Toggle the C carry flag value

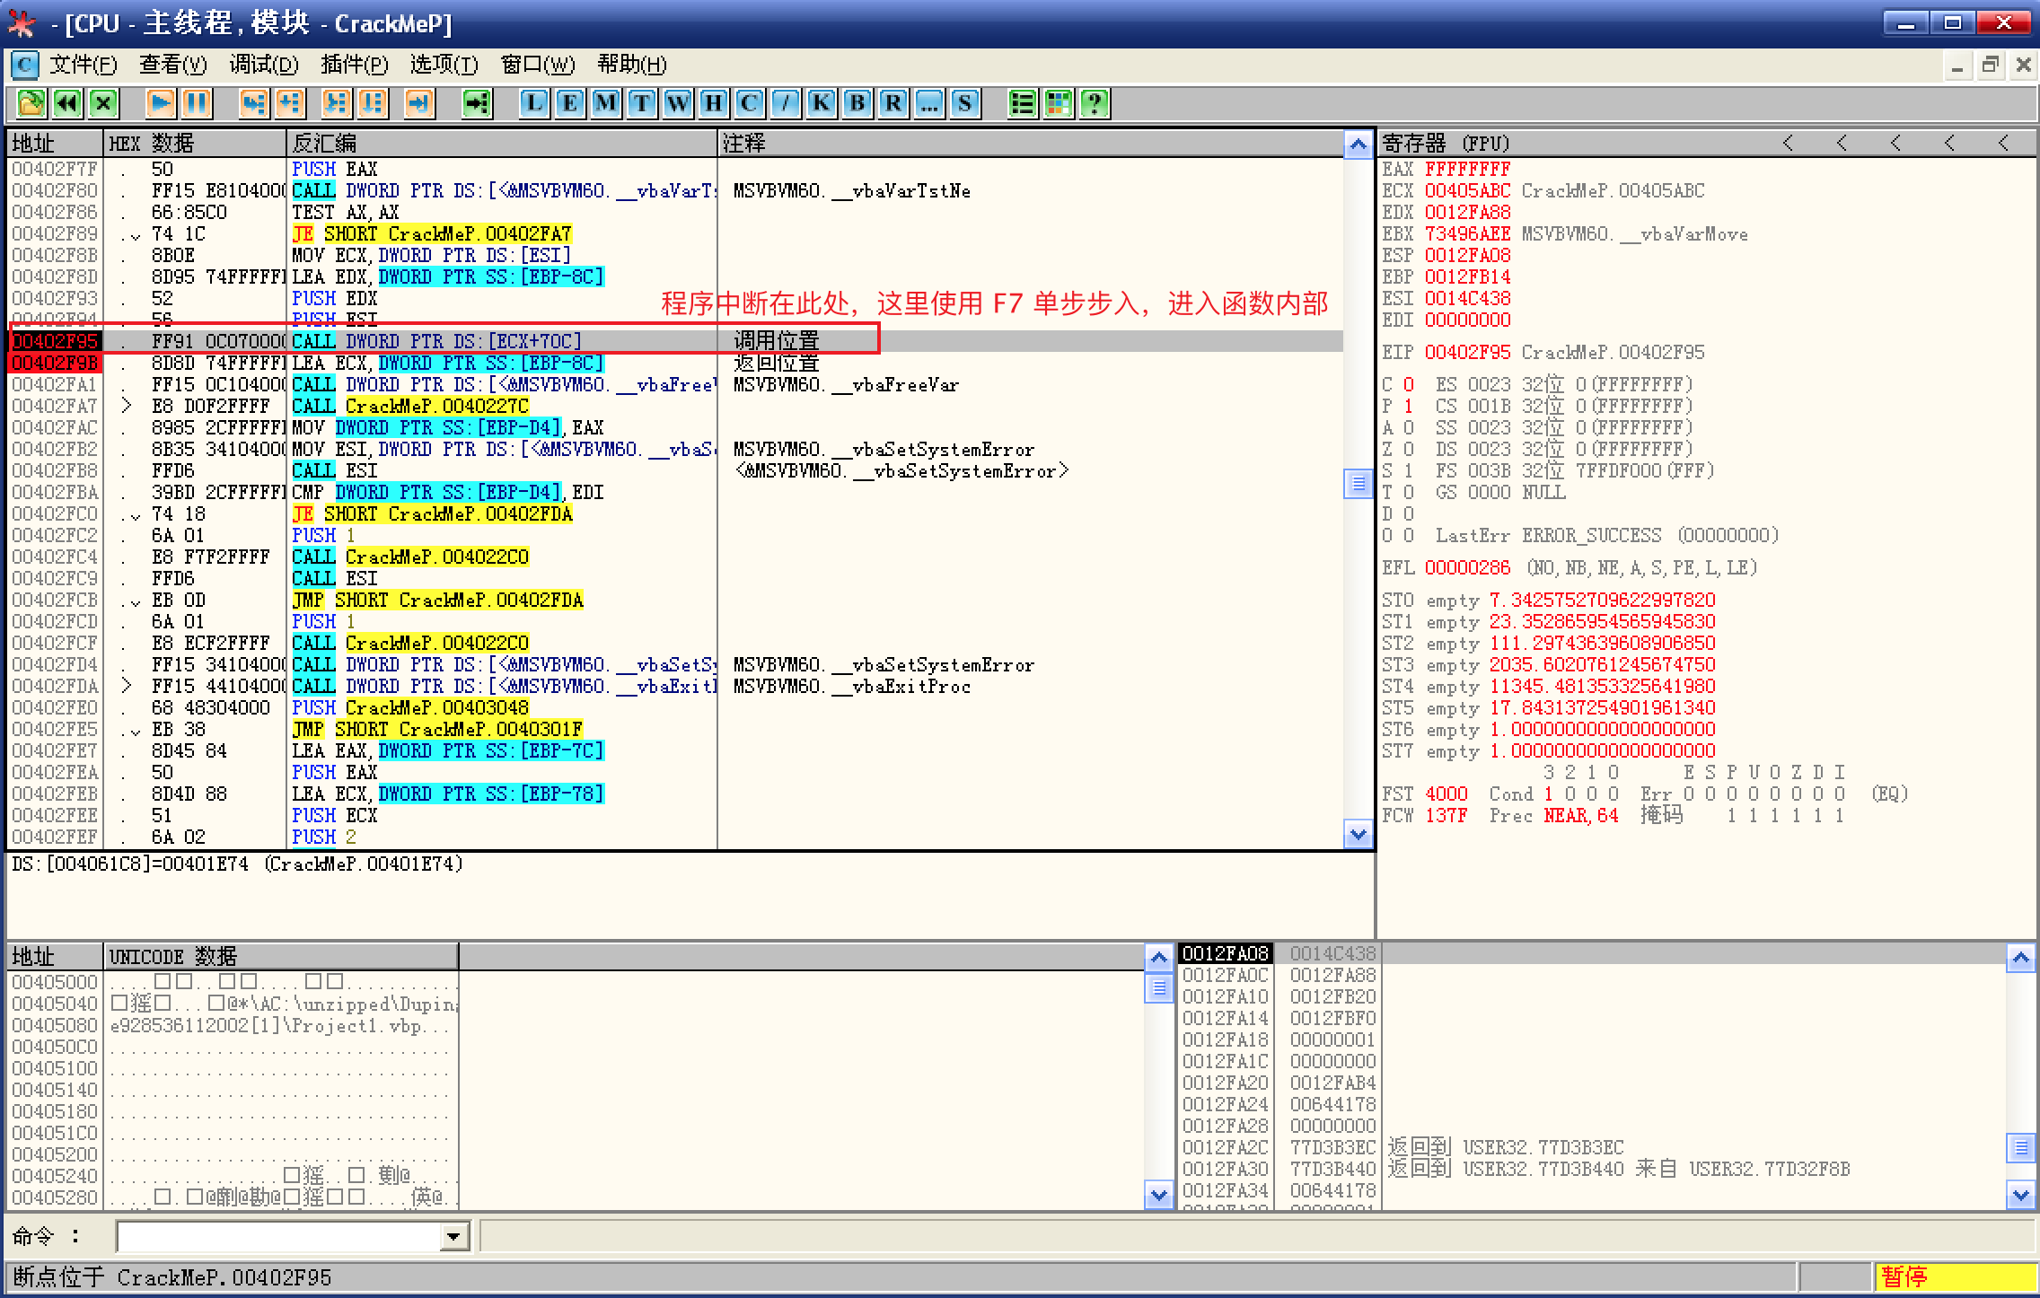pyautogui.click(x=1408, y=384)
